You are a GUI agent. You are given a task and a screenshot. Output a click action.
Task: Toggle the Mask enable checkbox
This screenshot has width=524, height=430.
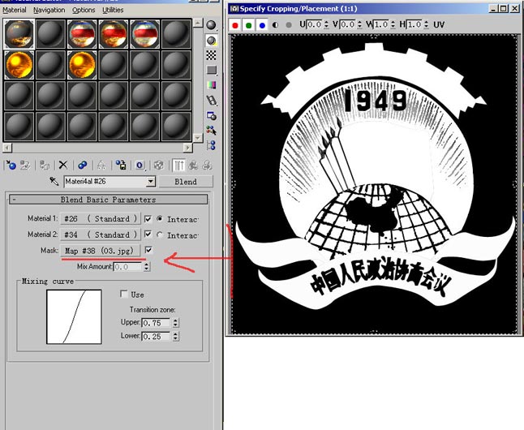click(148, 250)
